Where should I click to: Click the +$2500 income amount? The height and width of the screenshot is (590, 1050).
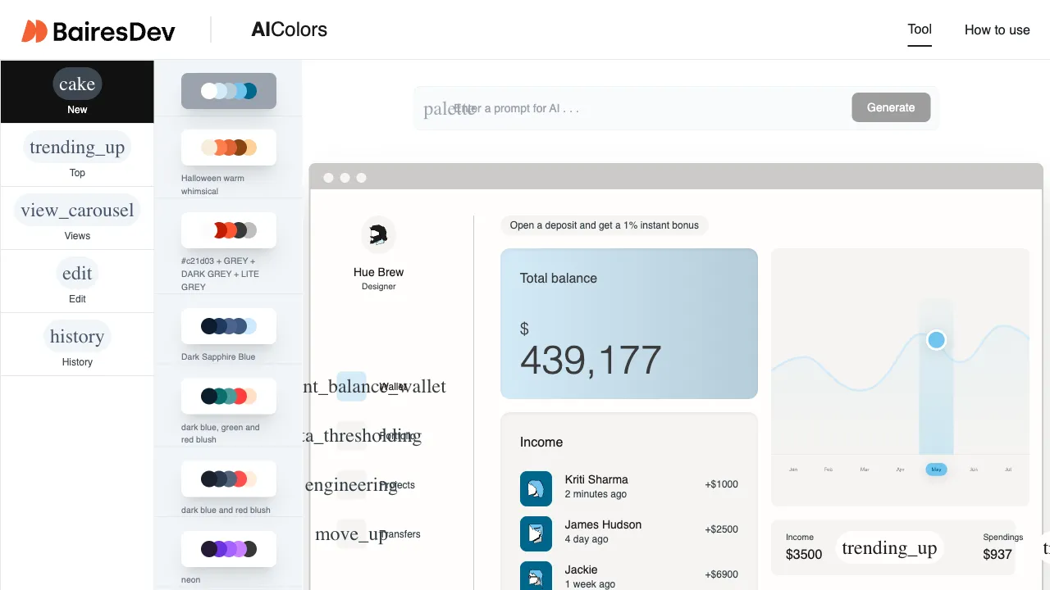pos(721,529)
